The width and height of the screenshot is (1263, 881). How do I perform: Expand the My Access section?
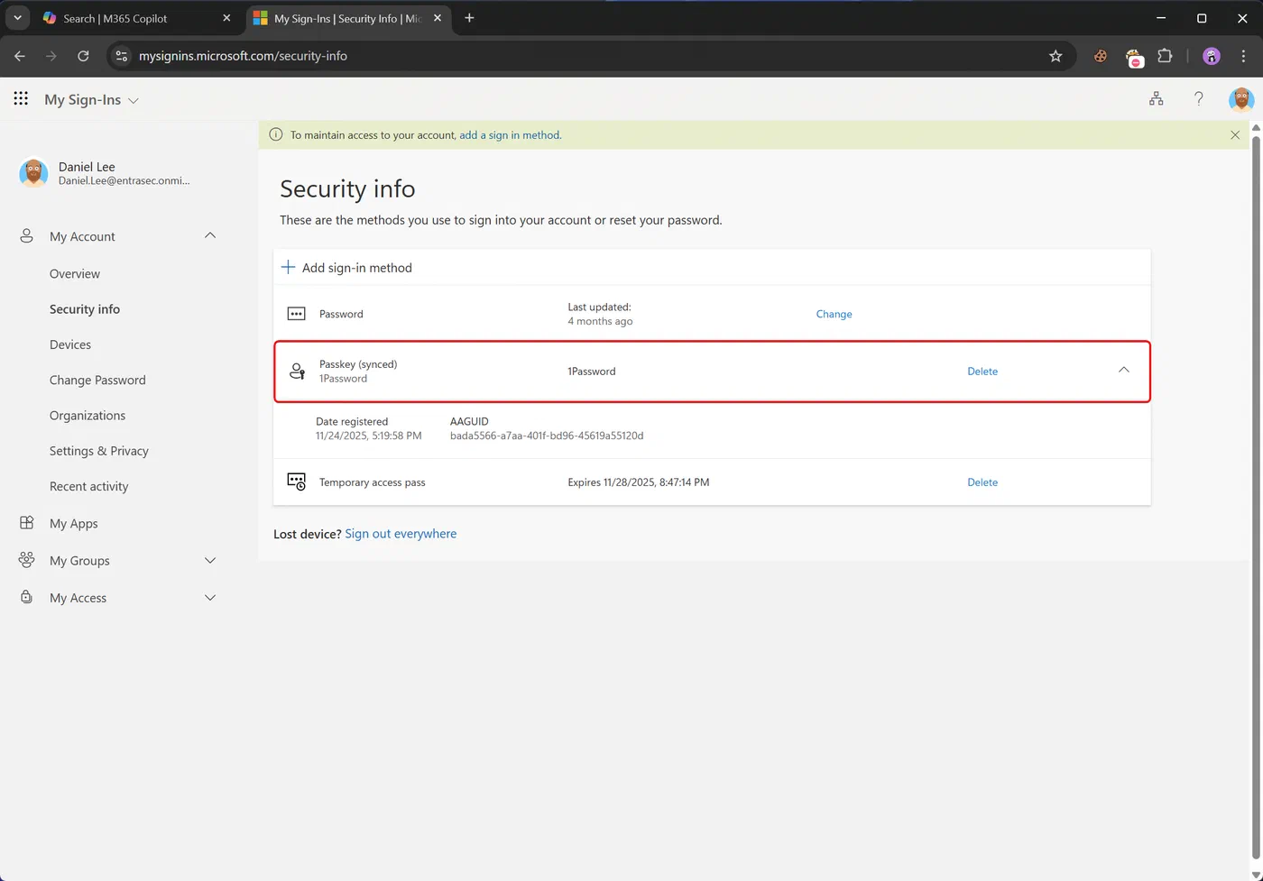[x=210, y=598]
